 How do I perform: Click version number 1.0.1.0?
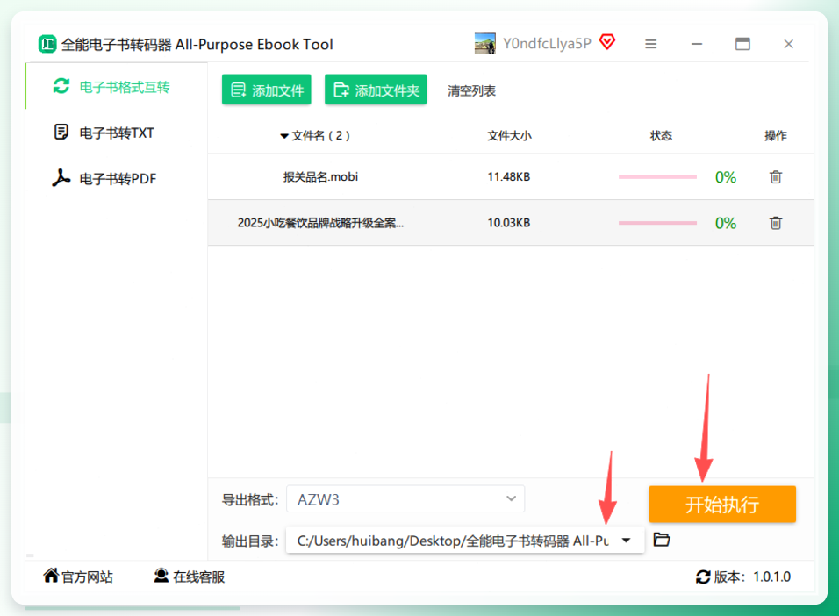(771, 577)
